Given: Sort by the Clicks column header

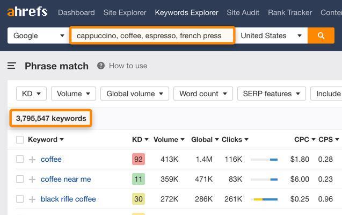Looking at the screenshot, I should click(x=235, y=139).
